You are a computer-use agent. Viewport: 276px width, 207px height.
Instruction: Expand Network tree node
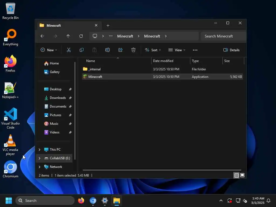pyautogui.click(x=39, y=167)
